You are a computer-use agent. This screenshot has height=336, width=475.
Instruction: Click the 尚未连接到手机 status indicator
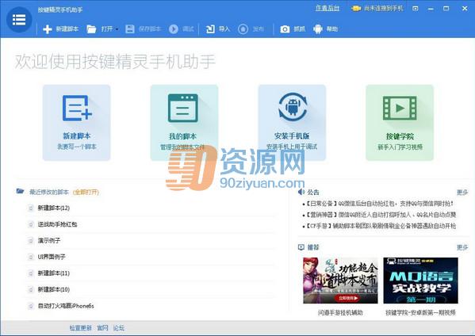pyautogui.click(x=377, y=9)
